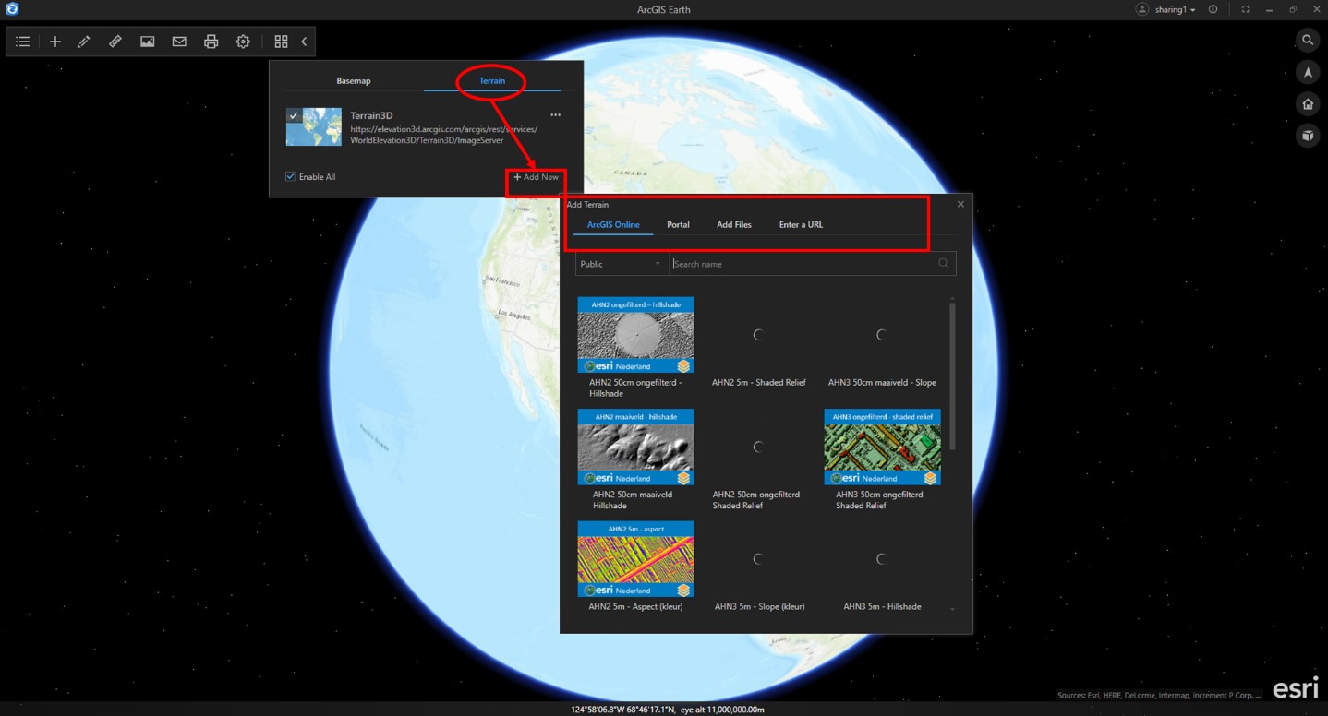Click the AHN3 5m - Hillshade item

[882, 567]
